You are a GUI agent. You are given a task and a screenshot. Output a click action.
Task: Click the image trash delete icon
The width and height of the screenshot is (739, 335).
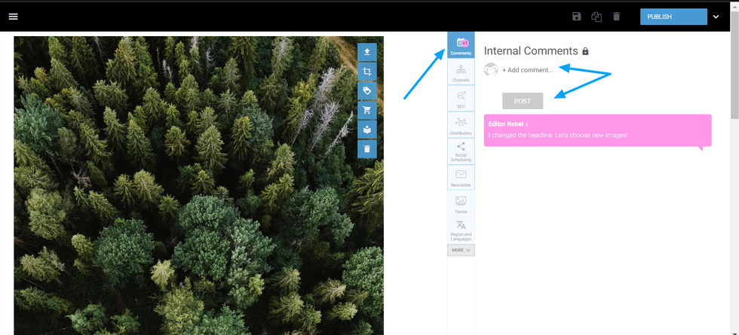tap(366, 149)
